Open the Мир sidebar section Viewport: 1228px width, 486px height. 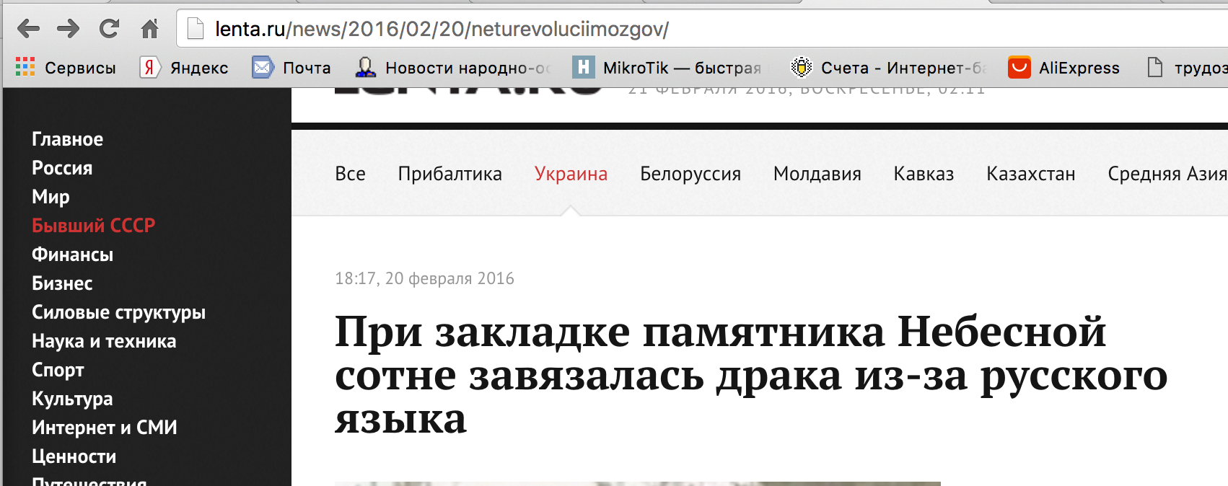pyautogui.click(x=51, y=197)
